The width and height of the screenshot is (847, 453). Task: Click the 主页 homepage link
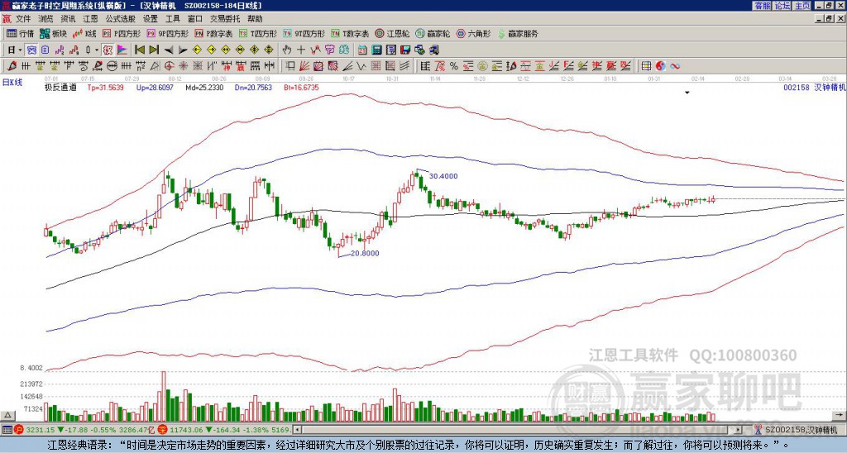pos(802,6)
